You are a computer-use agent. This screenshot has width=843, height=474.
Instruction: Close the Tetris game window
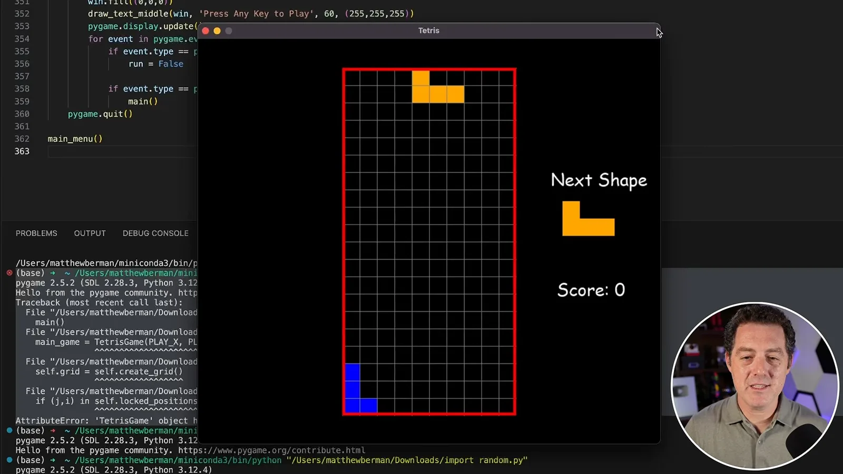tap(205, 31)
